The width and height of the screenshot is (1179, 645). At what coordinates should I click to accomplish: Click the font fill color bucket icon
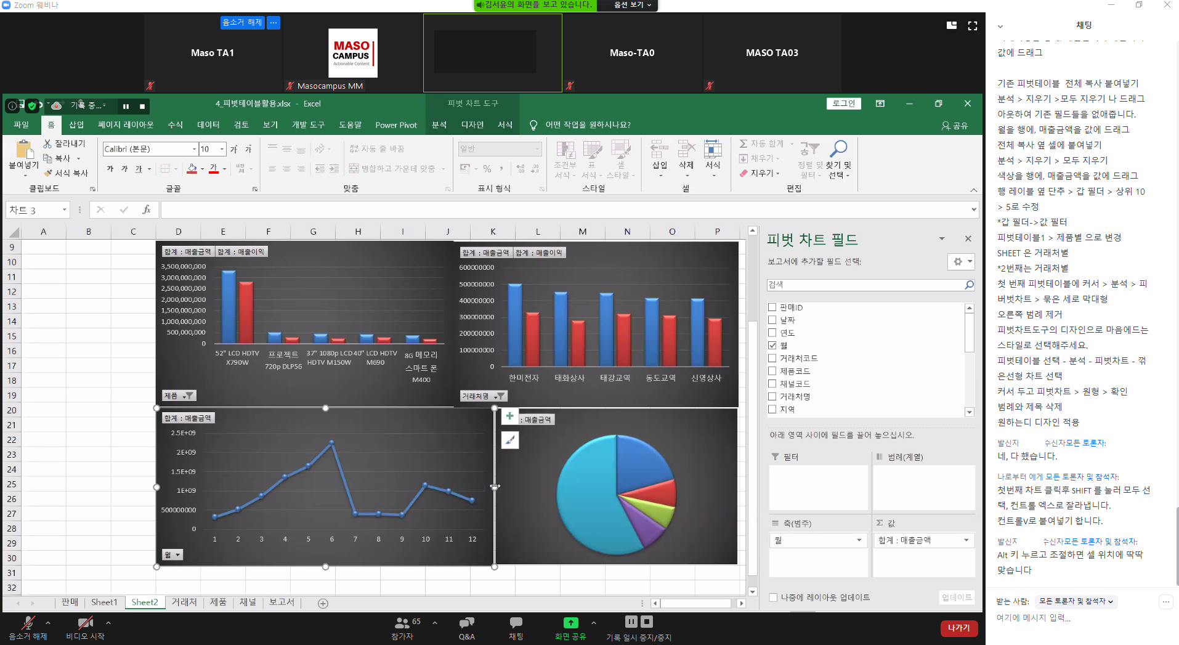click(192, 168)
